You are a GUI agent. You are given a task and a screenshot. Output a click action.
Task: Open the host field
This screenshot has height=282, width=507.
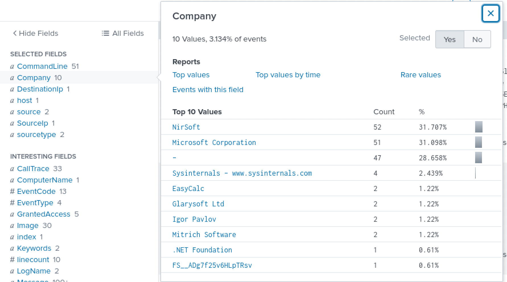[24, 100]
